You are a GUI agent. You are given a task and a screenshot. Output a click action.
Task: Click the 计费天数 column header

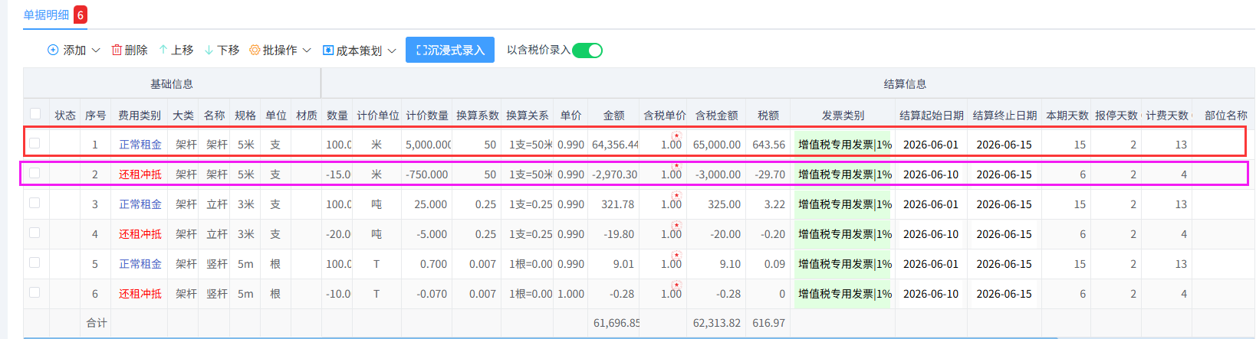[1167, 115]
